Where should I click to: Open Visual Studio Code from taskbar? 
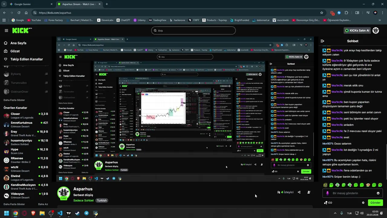pos(60,213)
